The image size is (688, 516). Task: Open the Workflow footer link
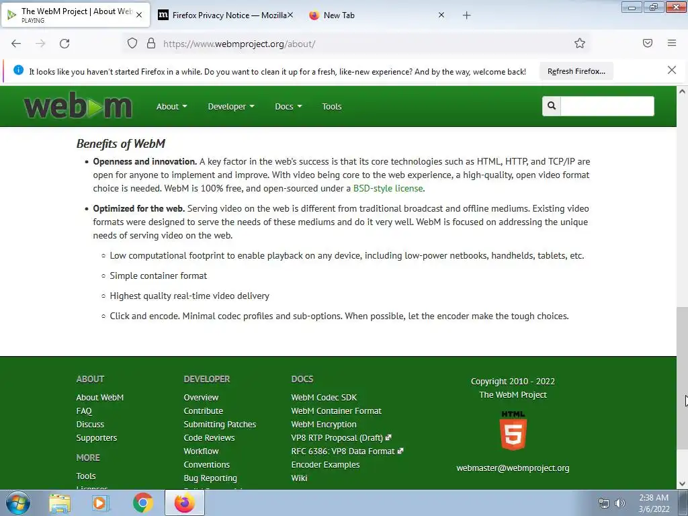(x=201, y=451)
